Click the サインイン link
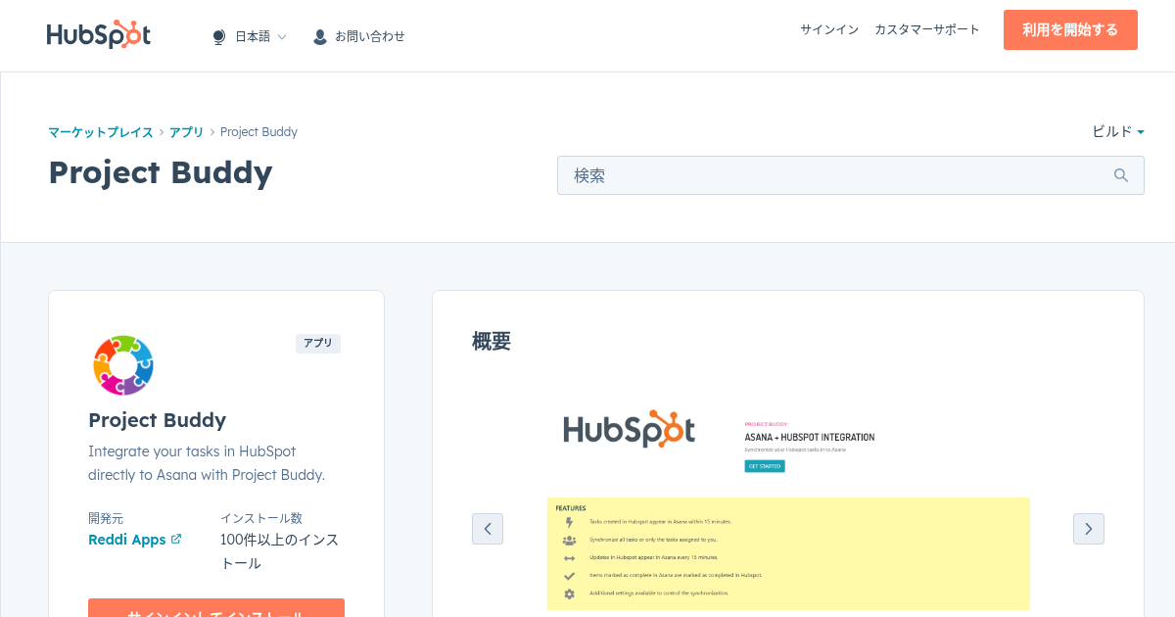This screenshot has width=1175, height=617. pyautogui.click(x=829, y=30)
